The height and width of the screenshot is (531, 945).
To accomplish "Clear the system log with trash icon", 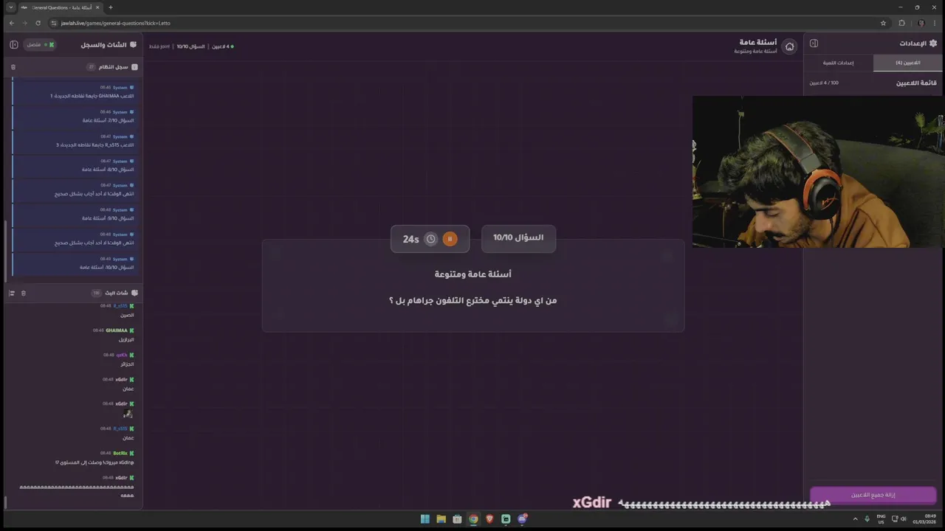I will [x=13, y=67].
